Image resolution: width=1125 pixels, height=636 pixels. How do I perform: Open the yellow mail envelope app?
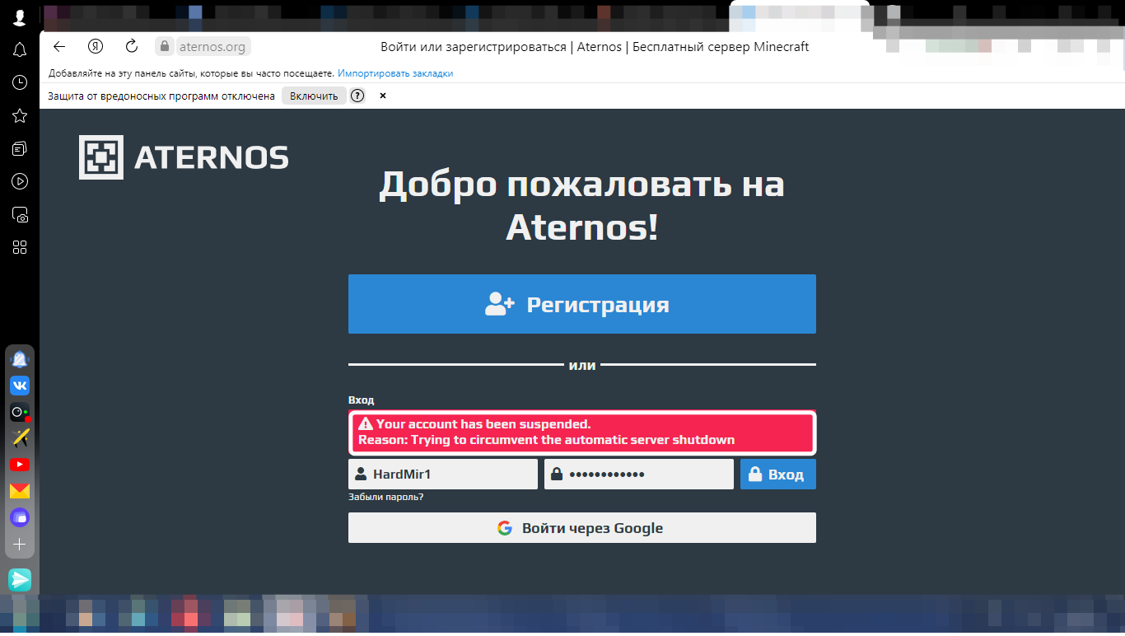coord(20,491)
